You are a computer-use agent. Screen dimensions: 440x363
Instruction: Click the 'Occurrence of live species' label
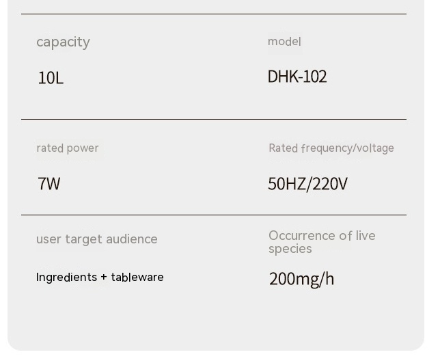(x=322, y=242)
